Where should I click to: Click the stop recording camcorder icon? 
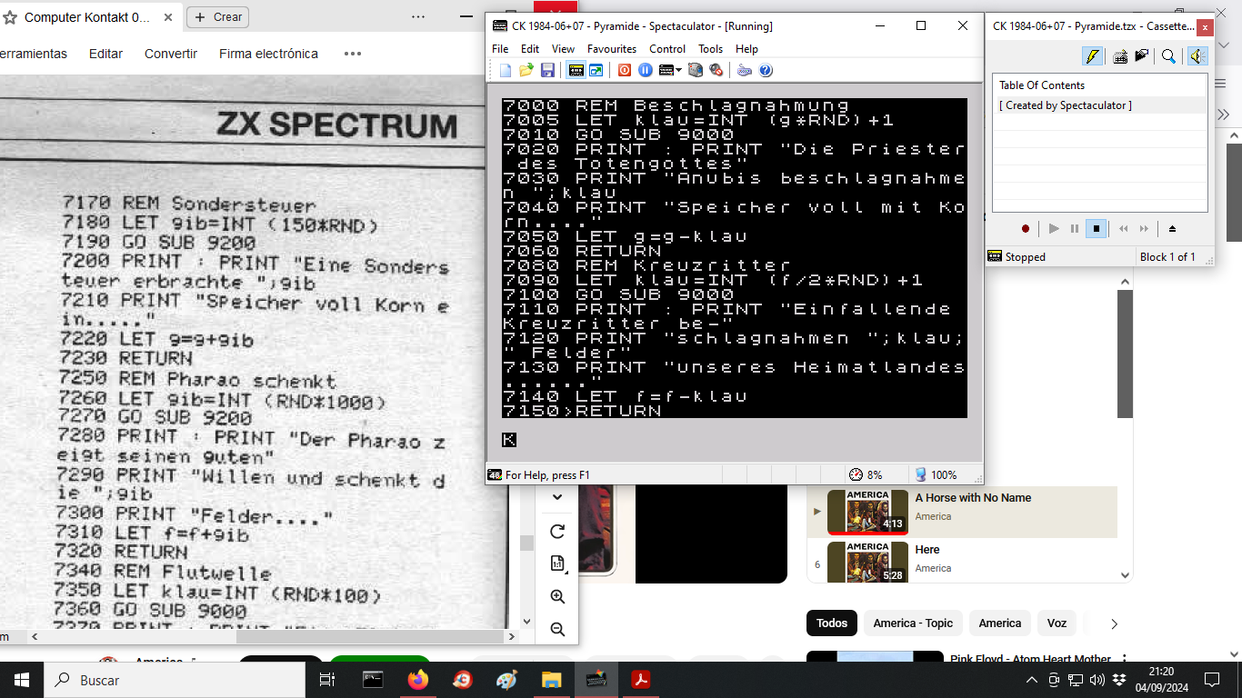click(x=716, y=70)
